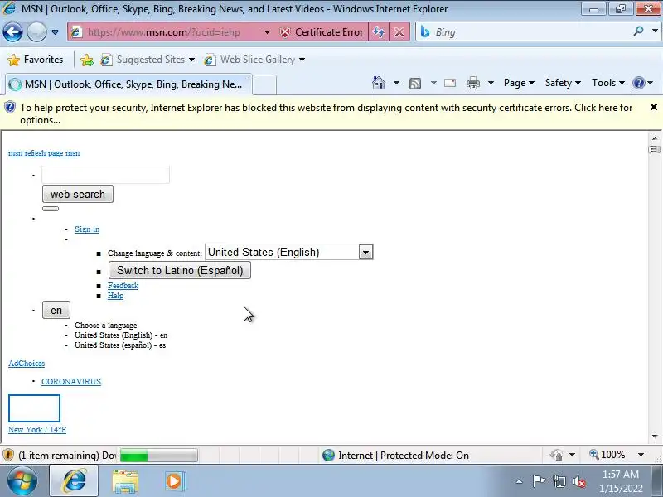The image size is (663, 497).
Task: Click United States (English) - en text
Action: coord(121,335)
